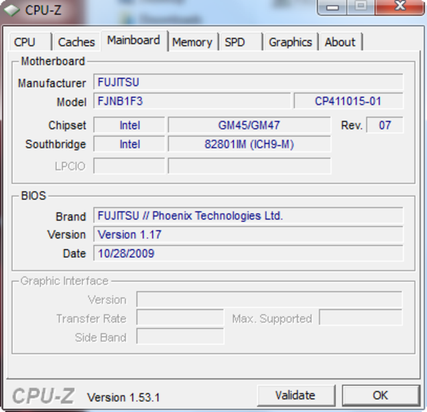Click the Model label
This screenshot has width=427, height=412.
[x=71, y=102]
